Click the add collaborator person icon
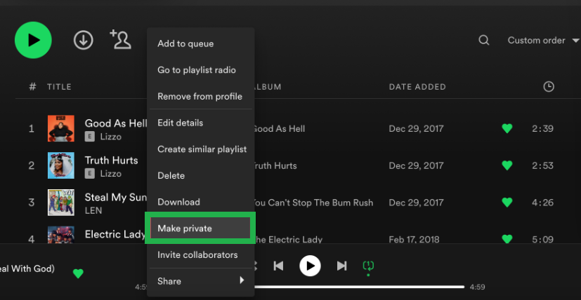Screen dimensions: 581x300 (x=121, y=39)
